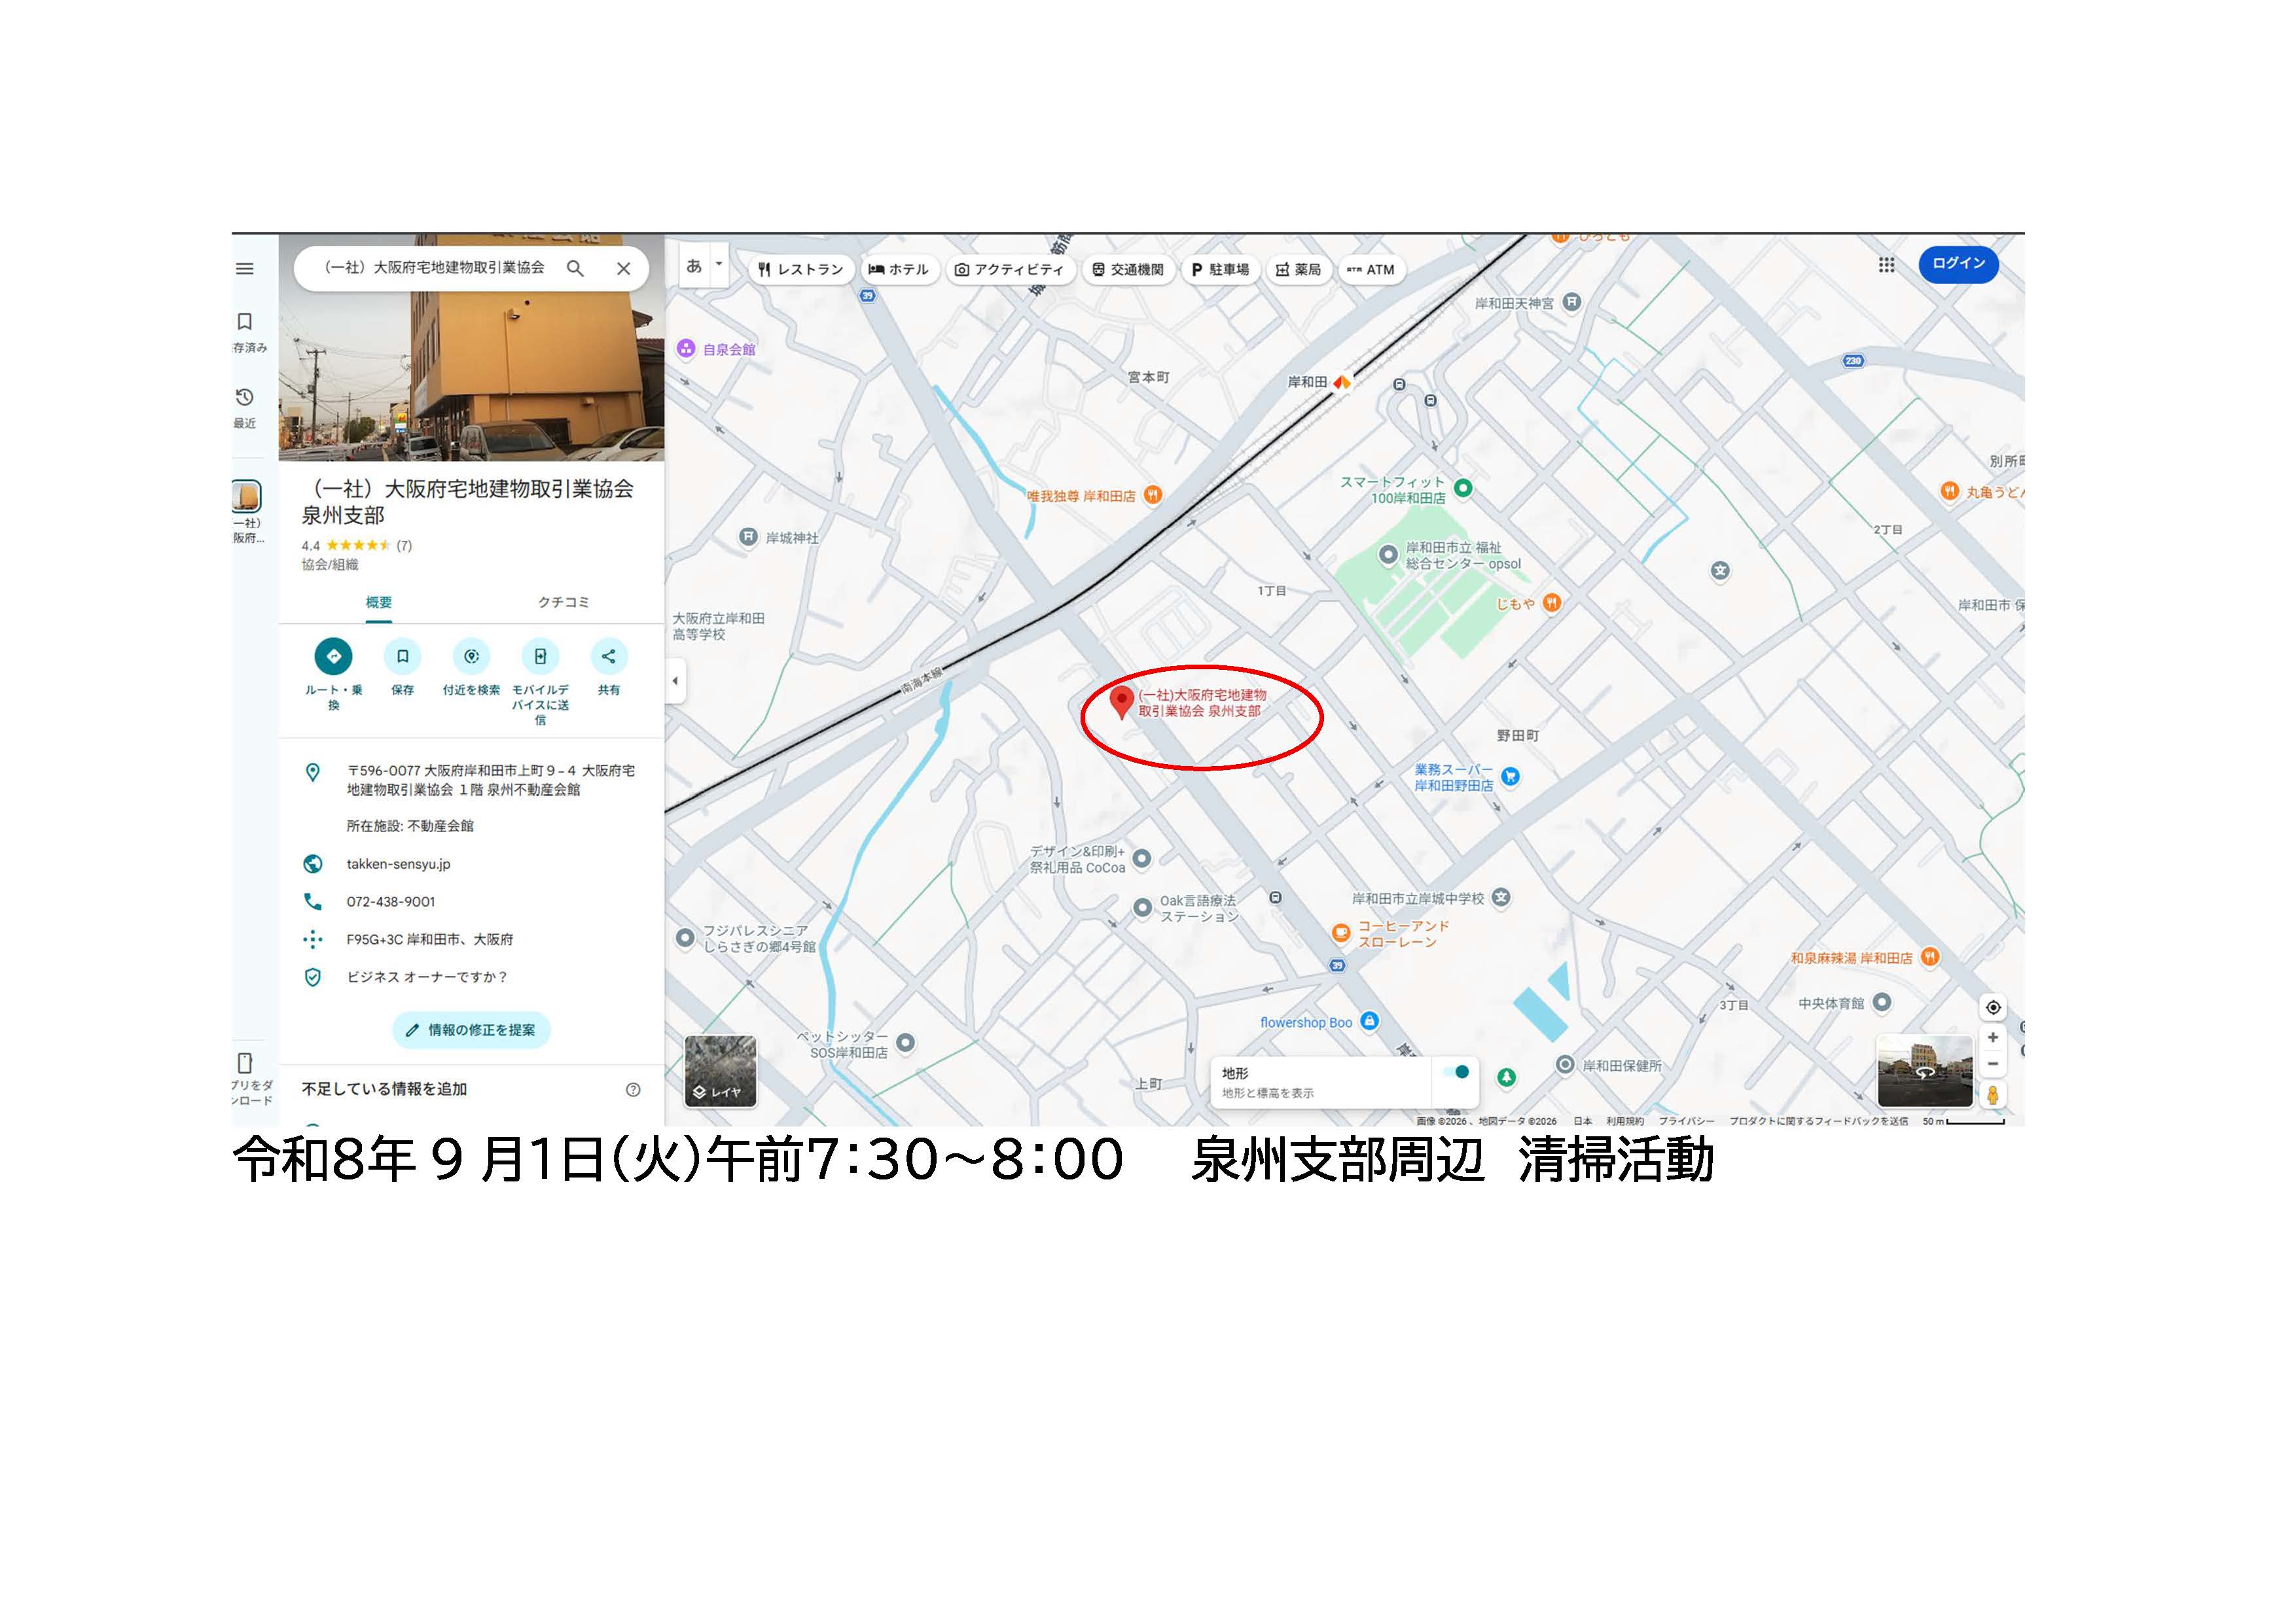Open the place shortcut in left rail

pos(246,497)
